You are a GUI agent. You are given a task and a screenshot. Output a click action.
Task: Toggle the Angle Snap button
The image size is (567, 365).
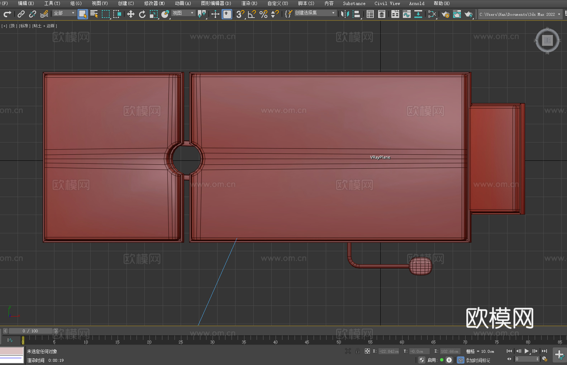click(252, 14)
